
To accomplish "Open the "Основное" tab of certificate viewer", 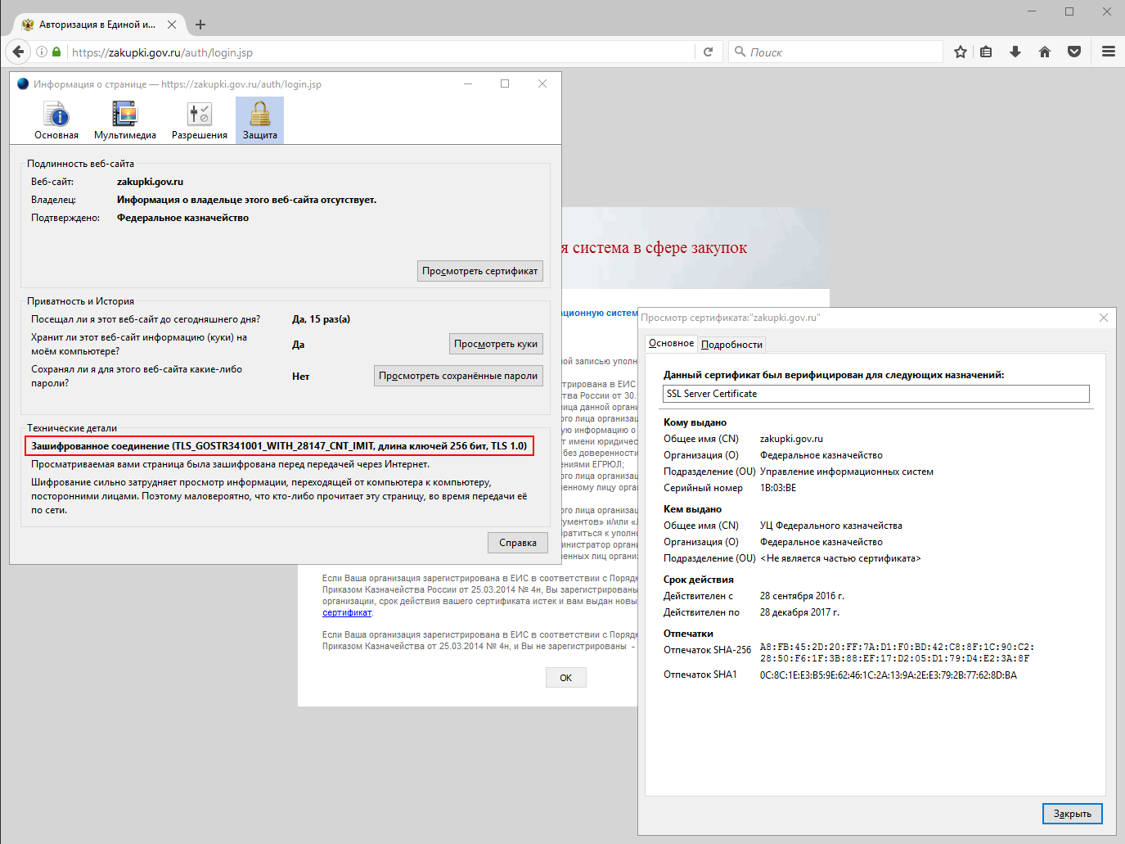I will pyautogui.click(x=671, y=343).
